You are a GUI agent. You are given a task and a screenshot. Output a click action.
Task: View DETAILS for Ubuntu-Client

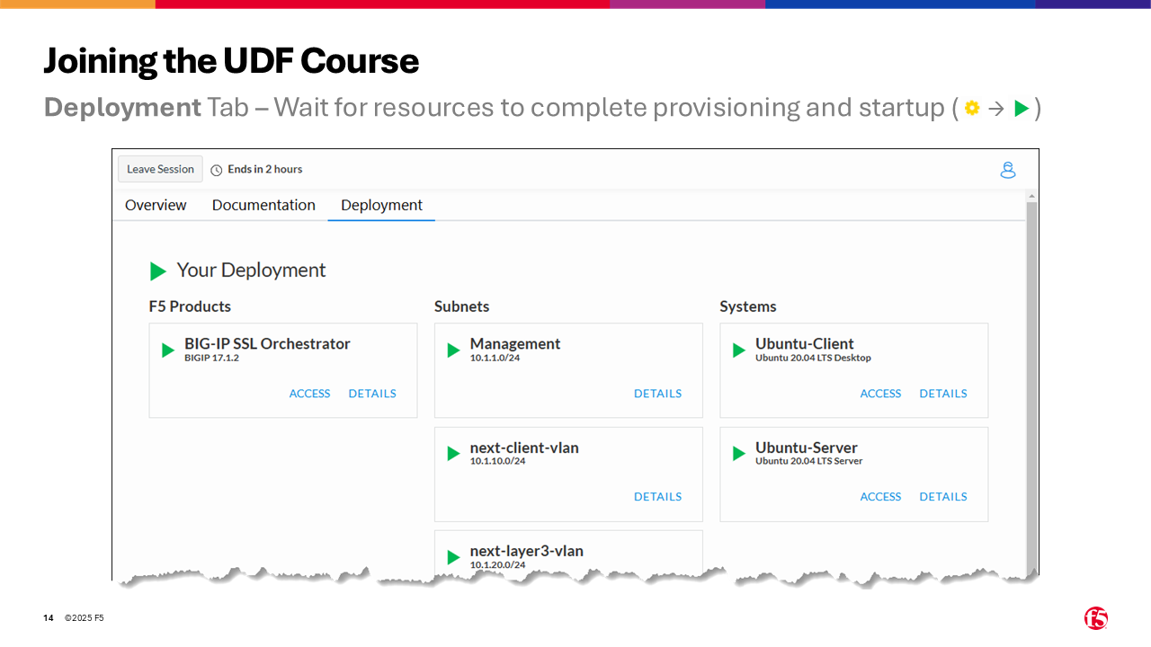coord(943,394)
